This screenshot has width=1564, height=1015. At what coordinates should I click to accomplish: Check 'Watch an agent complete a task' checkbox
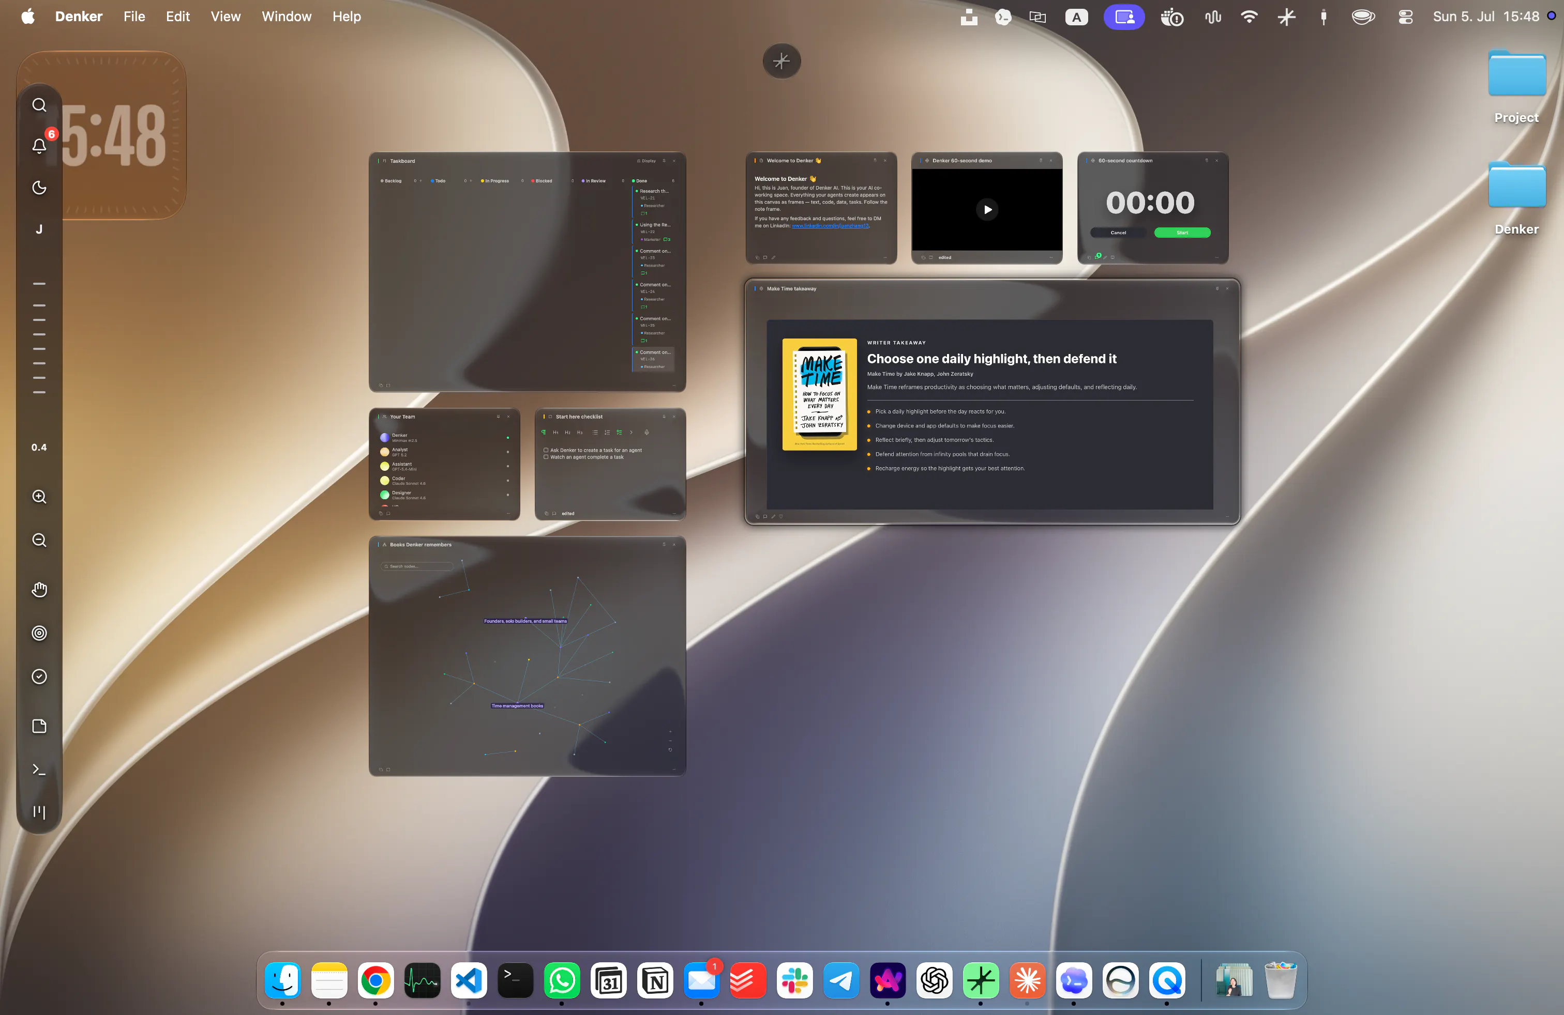[x=546, y=457]
